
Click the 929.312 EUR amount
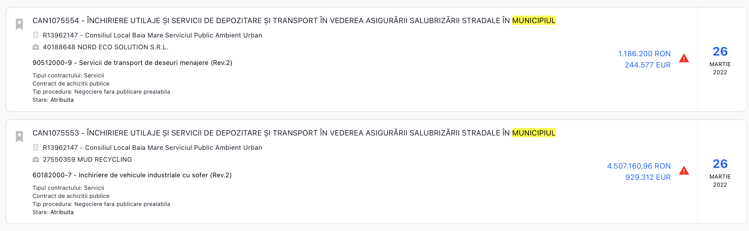648,177
